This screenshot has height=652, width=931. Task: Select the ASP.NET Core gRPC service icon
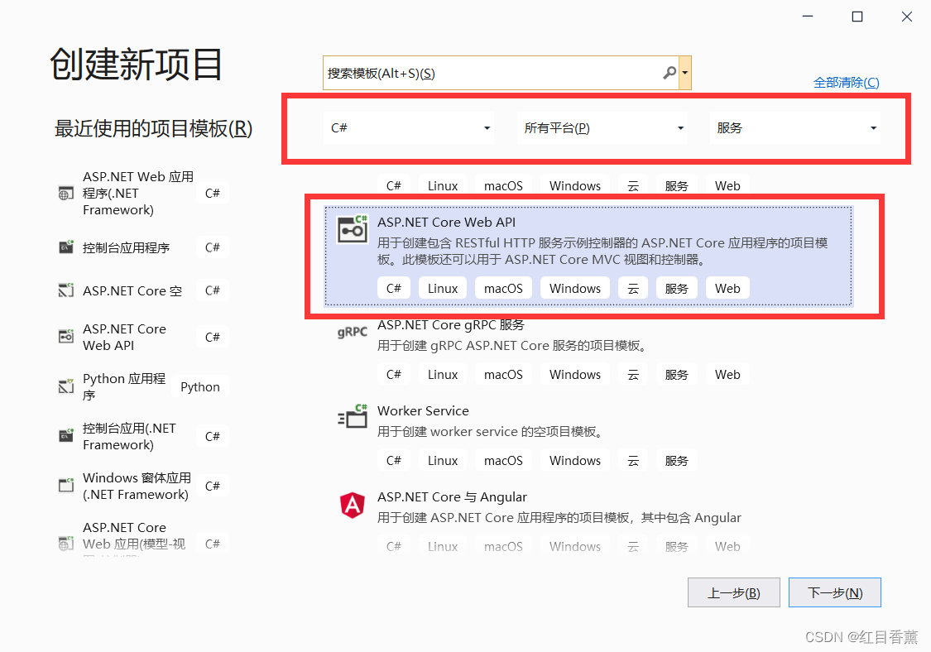point(353,332)
